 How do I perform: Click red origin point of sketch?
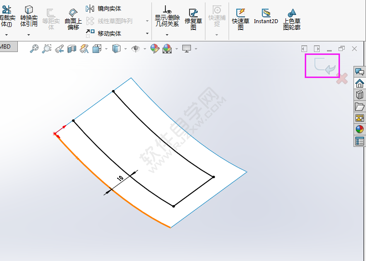click(54, 133)
